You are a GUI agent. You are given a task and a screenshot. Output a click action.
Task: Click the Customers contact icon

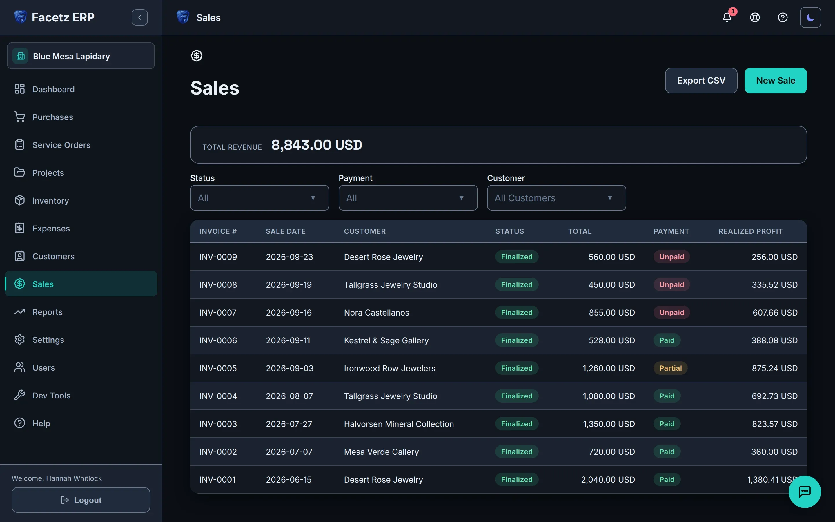pos(20,256)
